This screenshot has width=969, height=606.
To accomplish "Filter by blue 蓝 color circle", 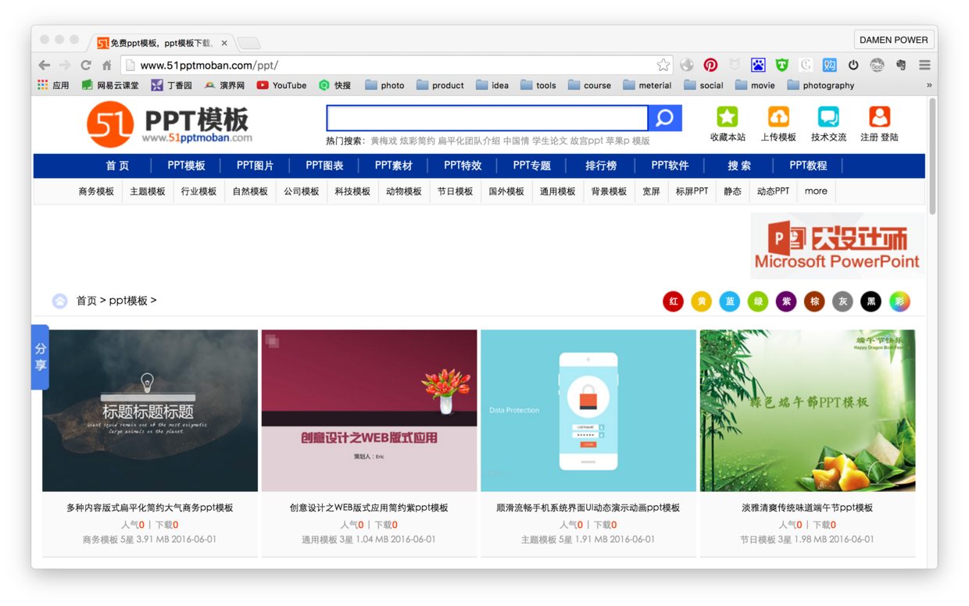I will pos(729,301).
